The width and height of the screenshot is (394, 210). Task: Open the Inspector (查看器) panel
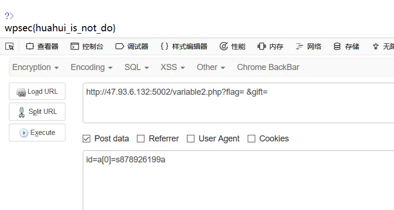42,46
